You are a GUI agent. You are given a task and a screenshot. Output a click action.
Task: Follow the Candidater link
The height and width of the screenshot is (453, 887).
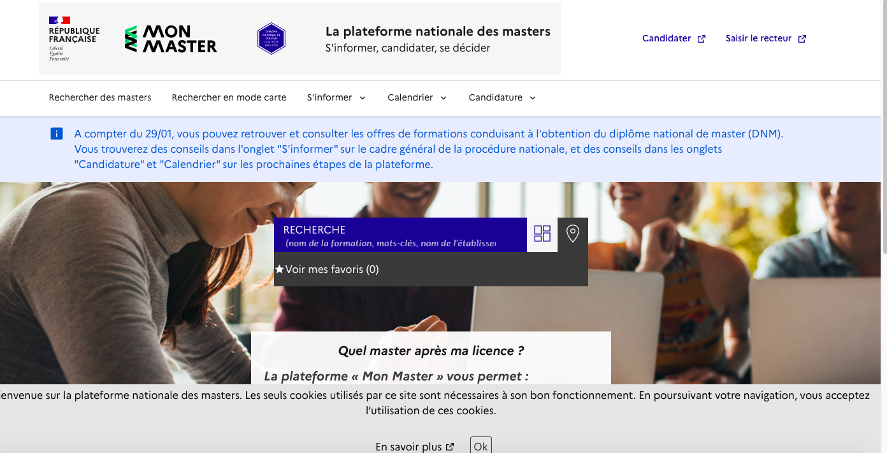[x=667, y=39]
